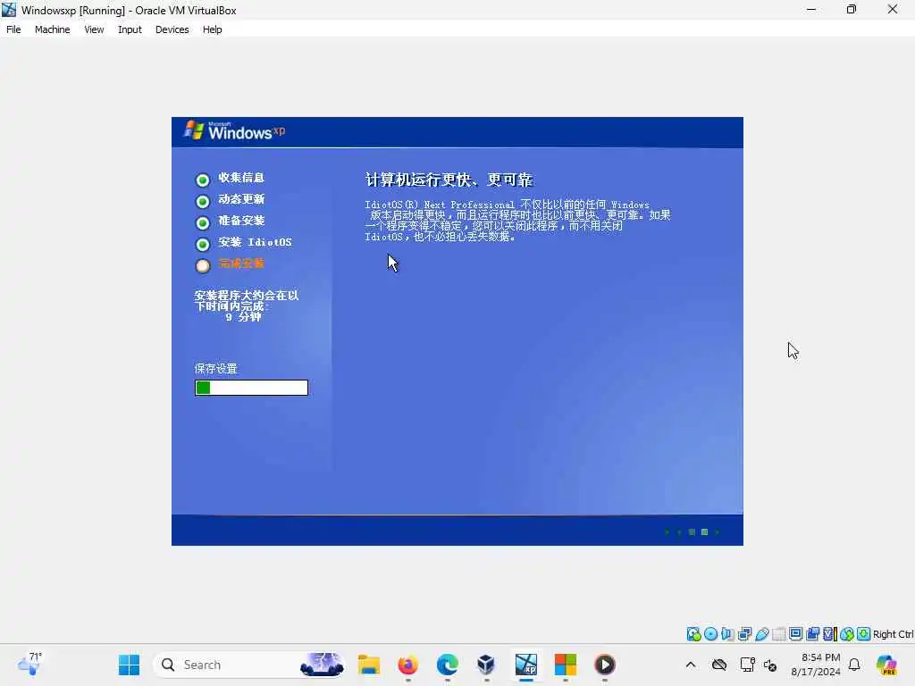Open the clock showing 8:54 PM
The width and height of the screenshot is (915, 686).
[815, 665]
